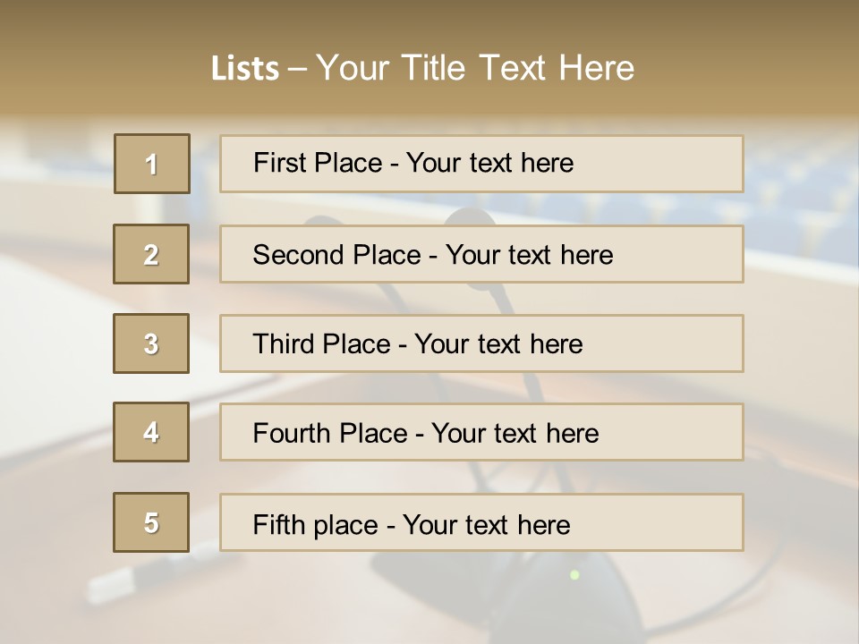859x644 pixels.
Task: Select the number 1 box
Action: (x=152, y=164)
